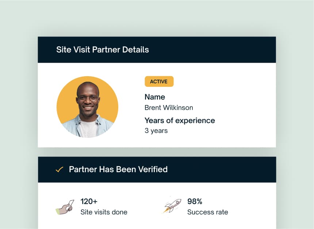Viewport: 314px width, 229px height.
Task: Click the rocket icon beside success rate
Action: 172,206
